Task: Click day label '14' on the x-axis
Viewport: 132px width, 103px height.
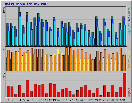Action: click(58, 100)
